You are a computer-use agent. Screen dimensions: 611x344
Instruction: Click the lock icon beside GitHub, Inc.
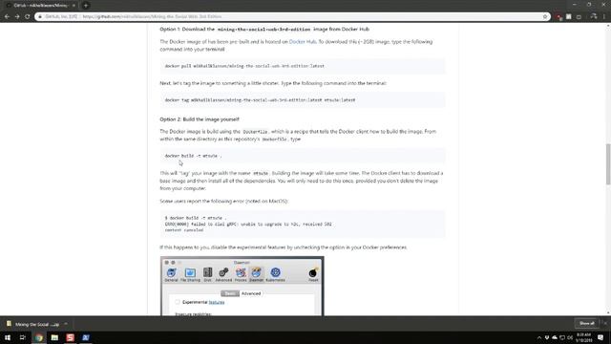(40, 17)
